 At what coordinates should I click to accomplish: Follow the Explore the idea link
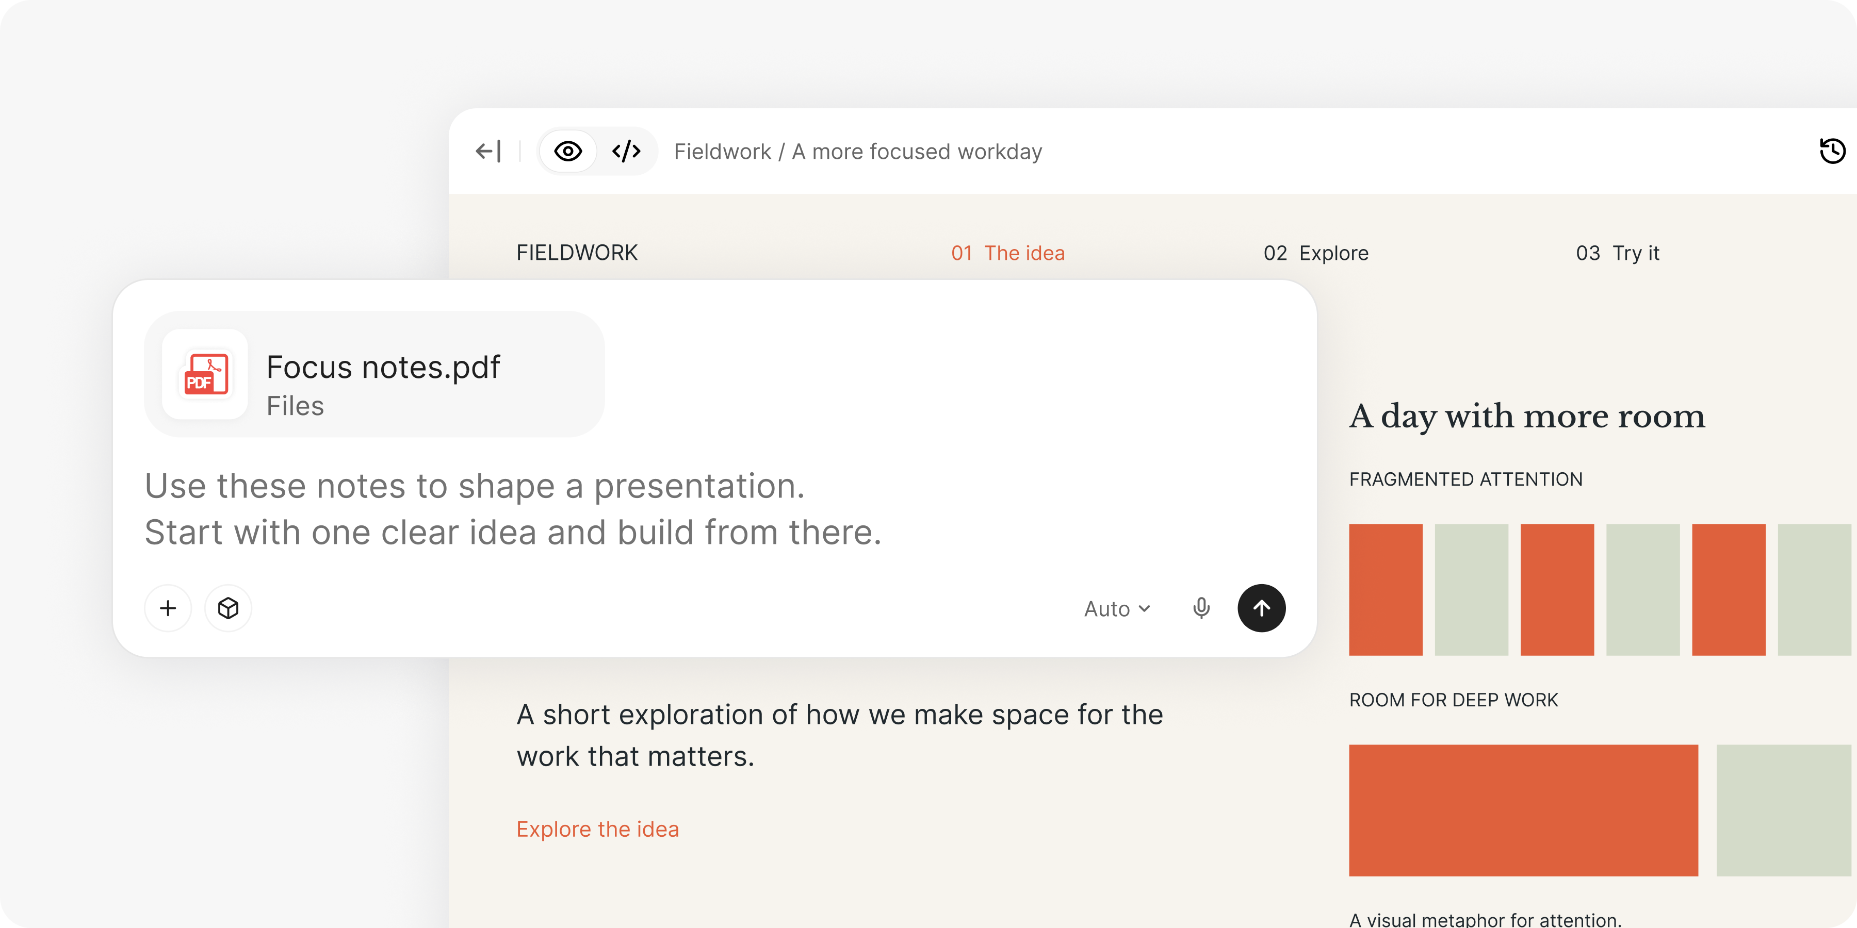598,830
